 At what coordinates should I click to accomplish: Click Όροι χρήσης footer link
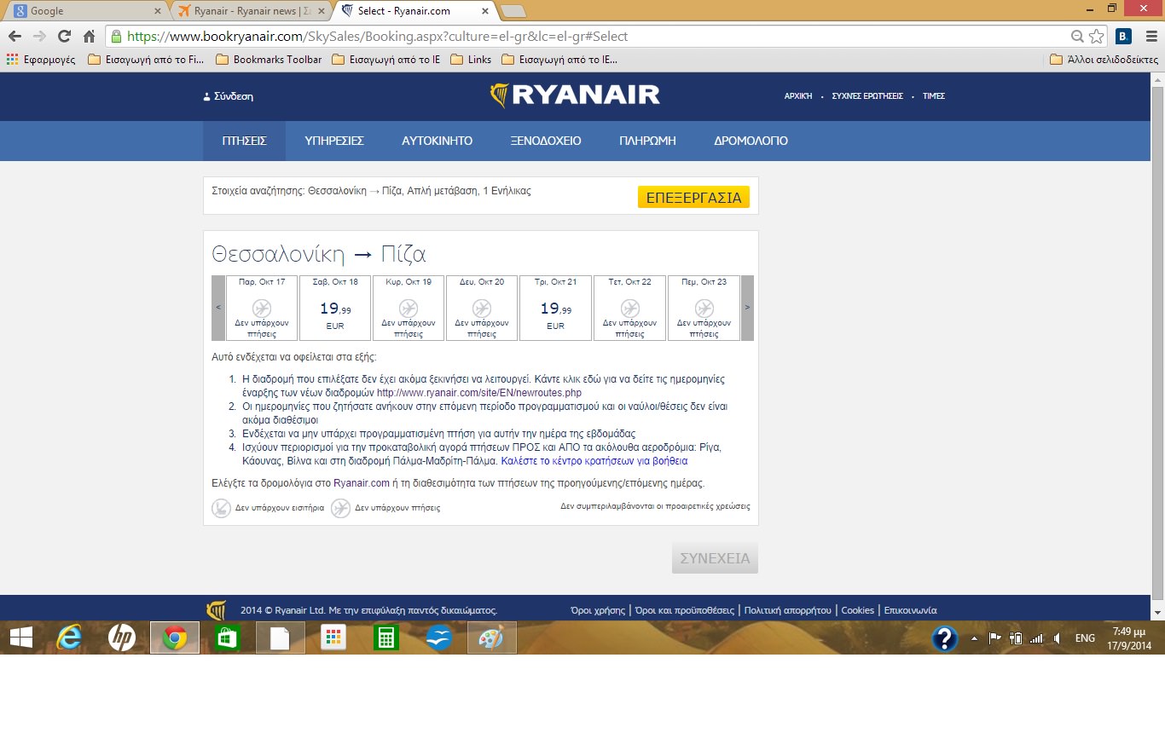598,610
